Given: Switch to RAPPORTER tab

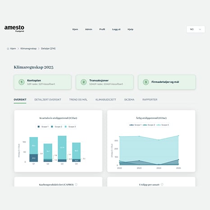Looking at the screenshot, I should pyautogui.click(x=150, y=100).
